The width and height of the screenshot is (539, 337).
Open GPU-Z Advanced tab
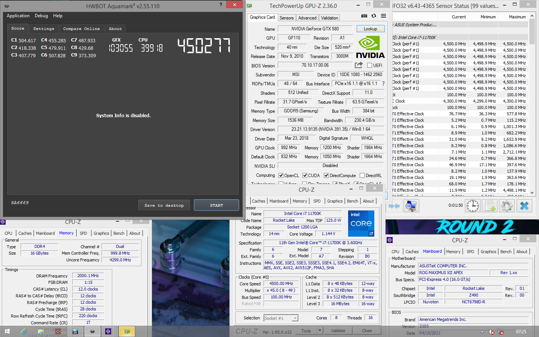point(307,18)
